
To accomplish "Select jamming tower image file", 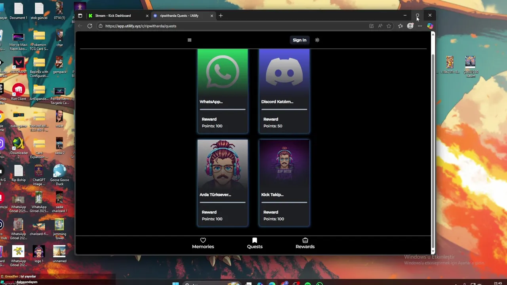I will coord(59,230).
